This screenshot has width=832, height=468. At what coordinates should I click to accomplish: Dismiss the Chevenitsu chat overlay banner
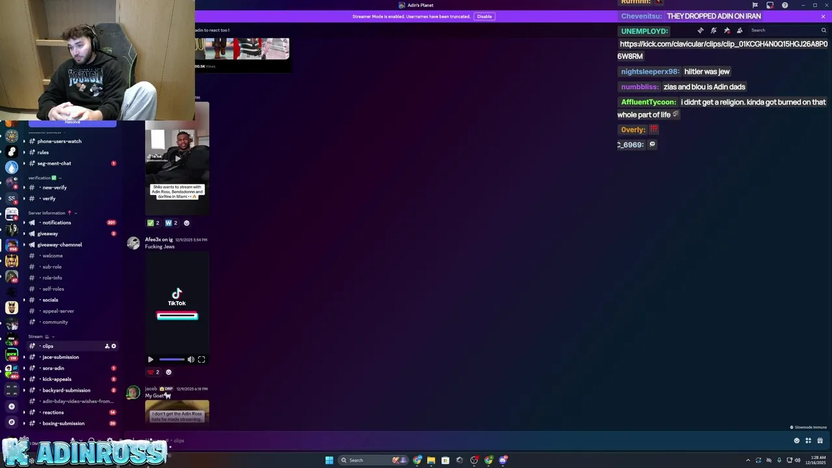[x=823, y=16]
